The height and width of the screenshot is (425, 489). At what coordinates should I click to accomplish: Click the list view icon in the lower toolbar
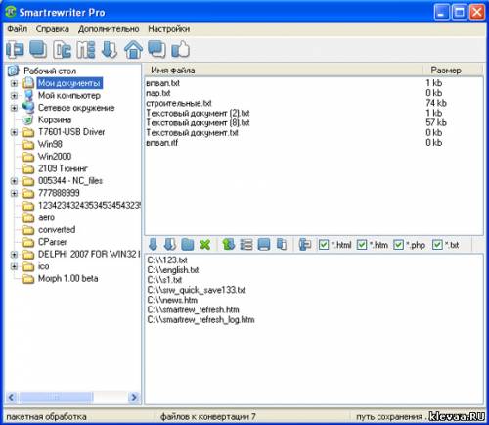246,245
